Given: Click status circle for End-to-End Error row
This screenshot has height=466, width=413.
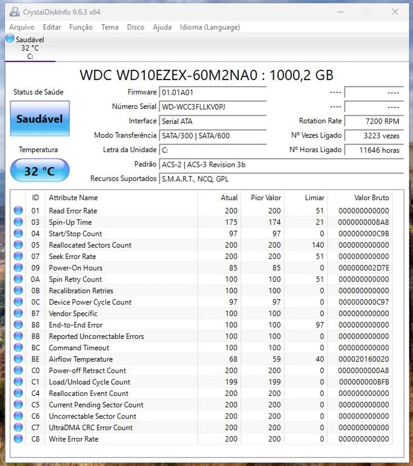Looking at the screenshot, I should click(18, 324).
